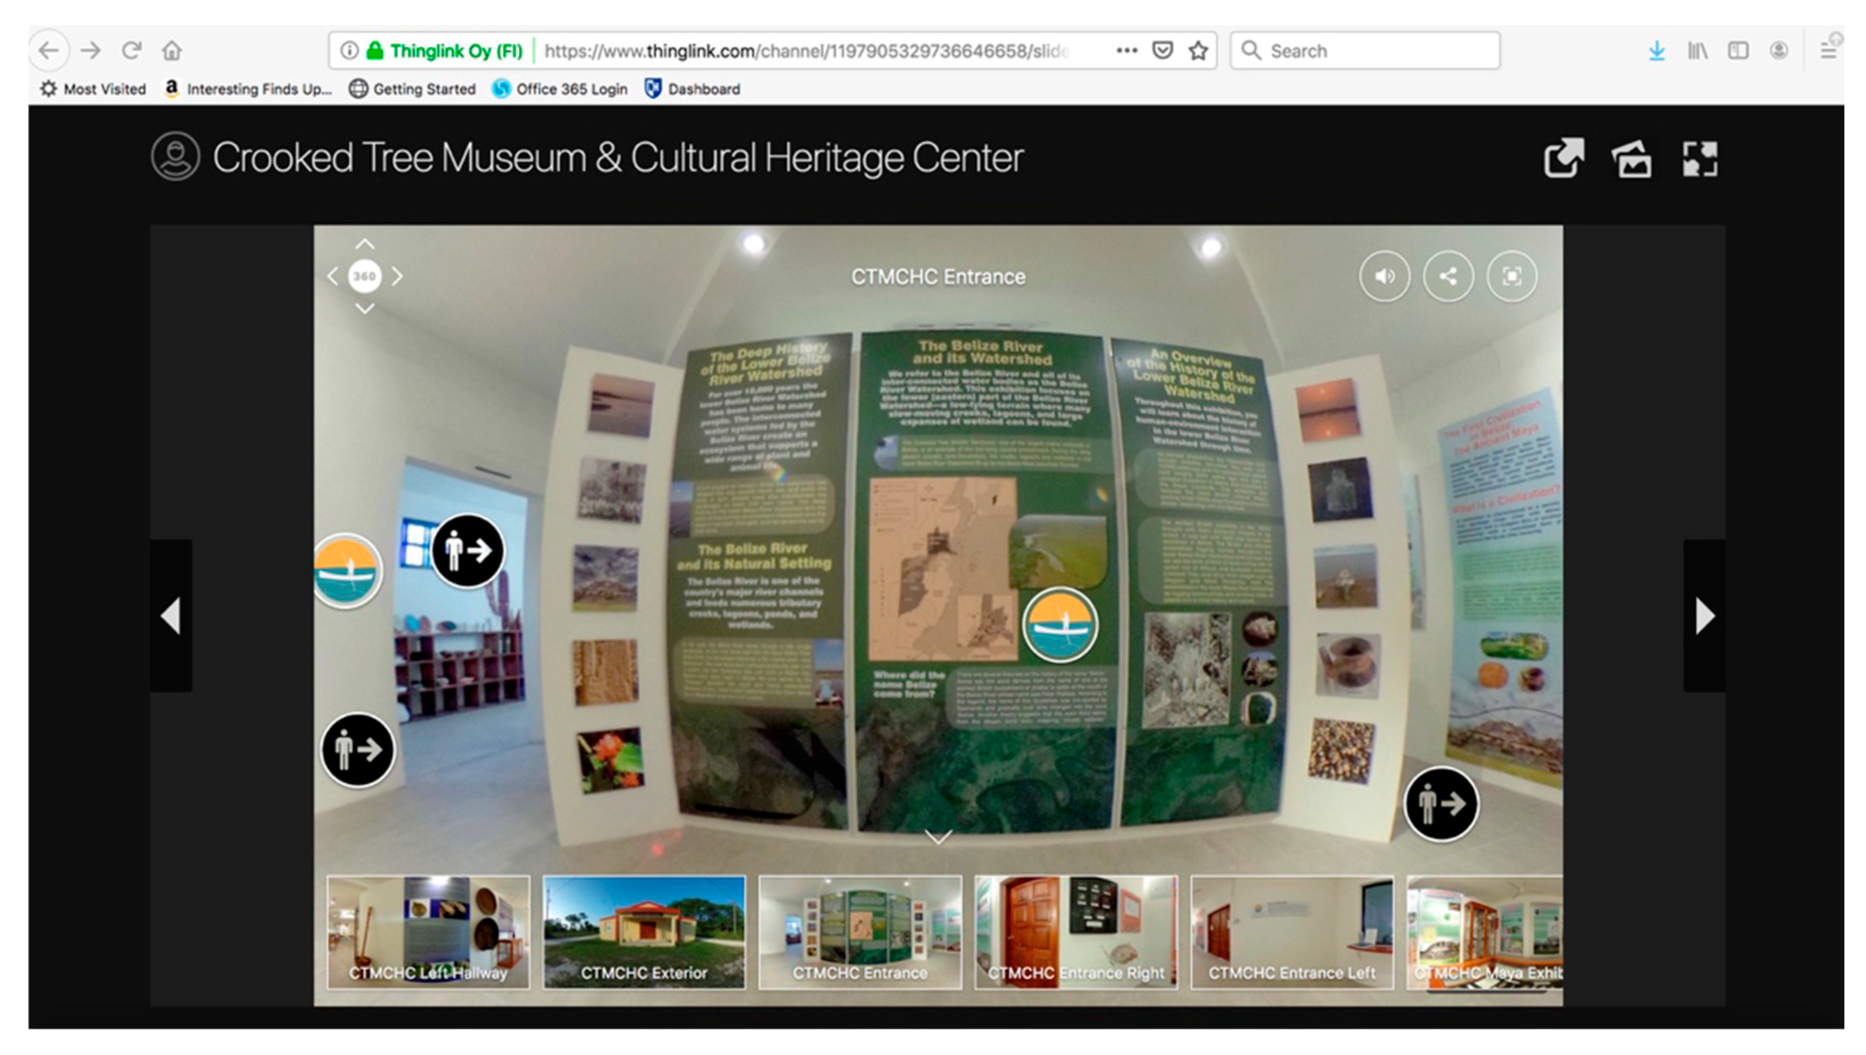
Task: Pan the 360 view up with the top chevron
Action: point(364,244)
